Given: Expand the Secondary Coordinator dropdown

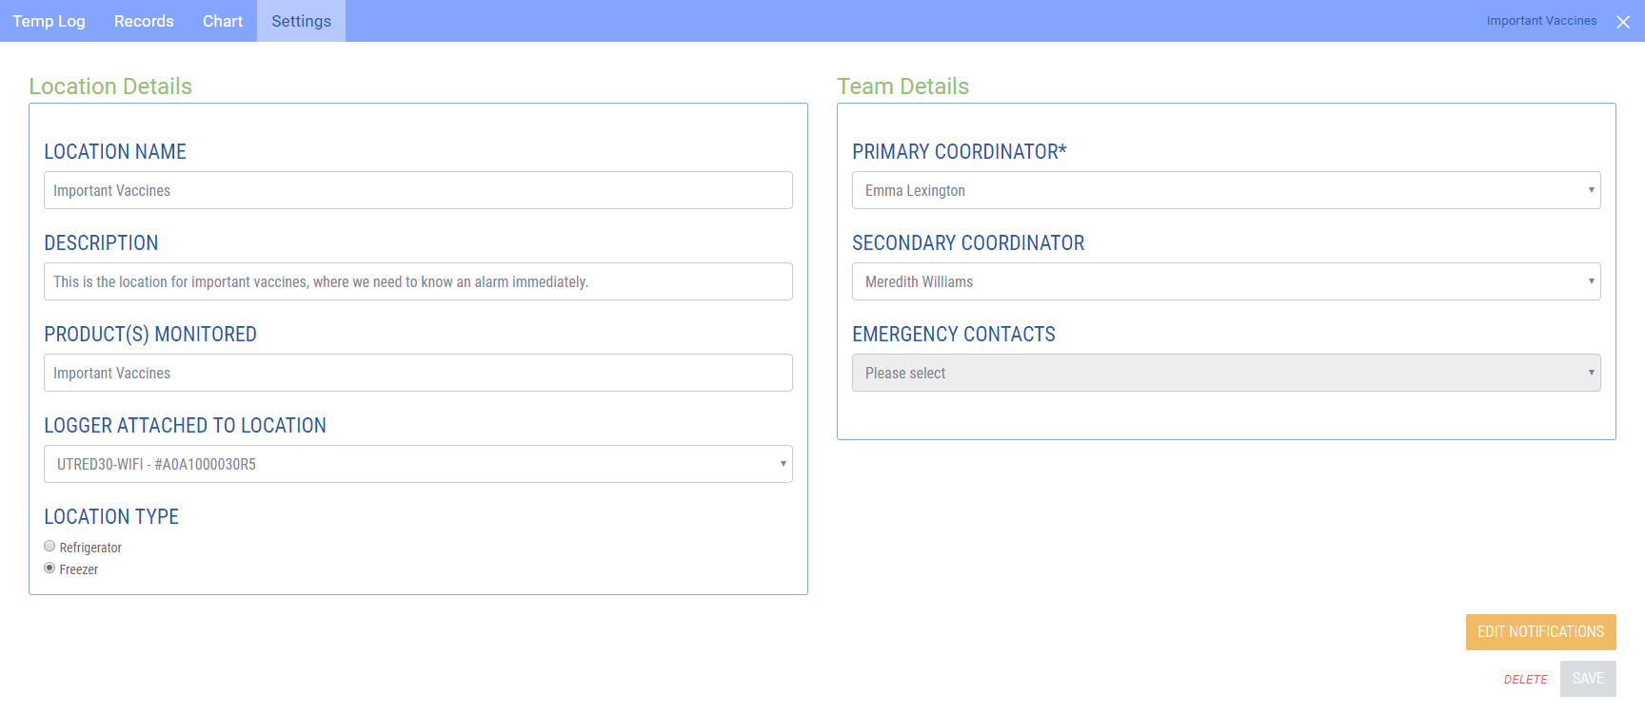Looking at the screenshot, I should coord(1225,281).
